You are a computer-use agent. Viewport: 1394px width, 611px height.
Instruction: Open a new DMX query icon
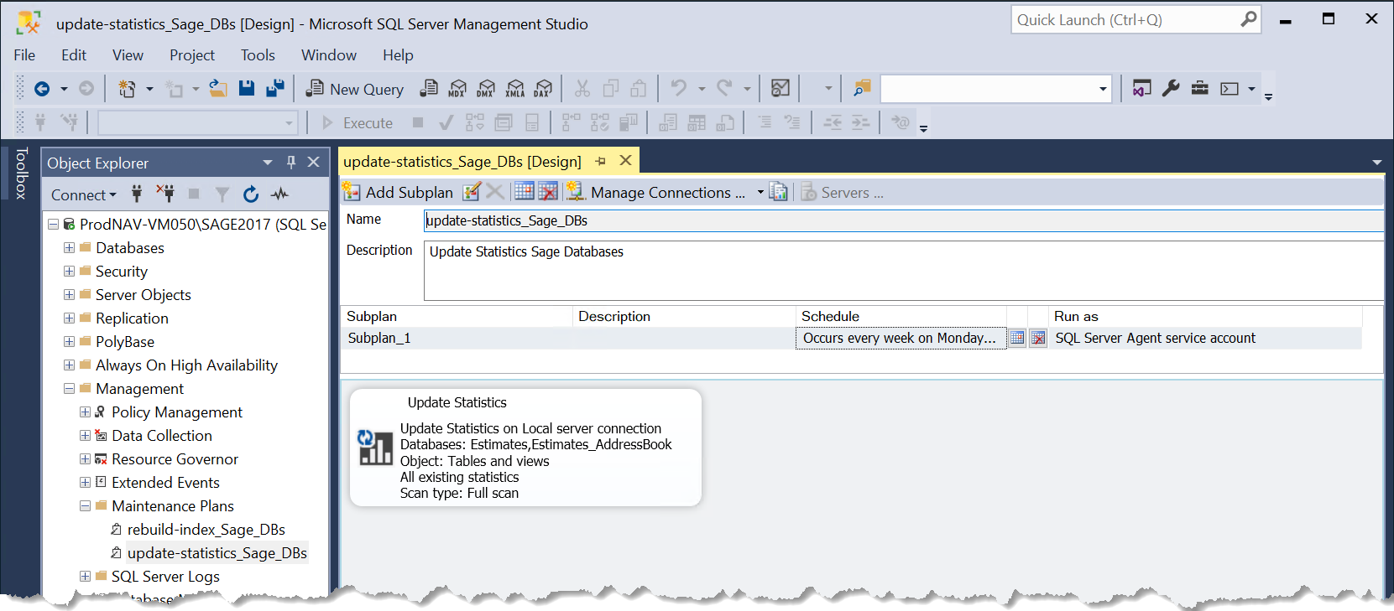point(486,89)
